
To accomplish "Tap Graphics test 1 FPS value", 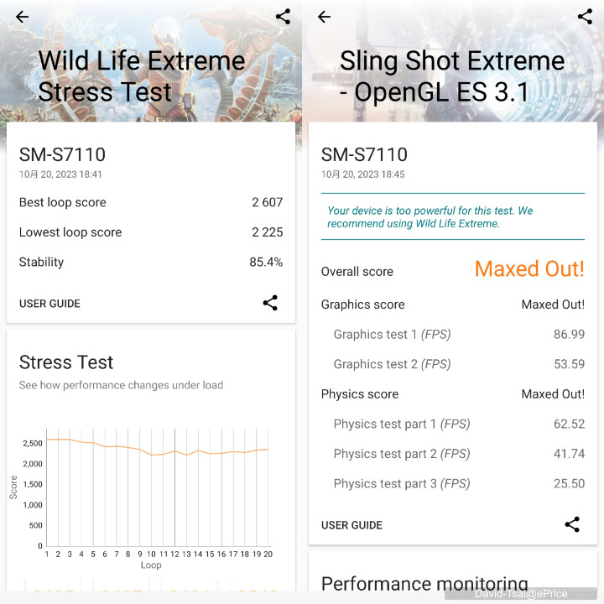I will pos(569,335).
